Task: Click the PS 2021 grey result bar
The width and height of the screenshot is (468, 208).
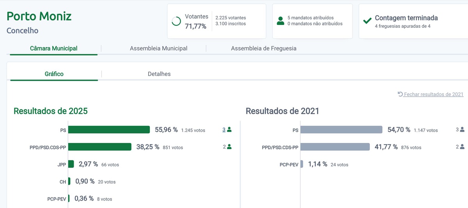Action: click(341, 130)
